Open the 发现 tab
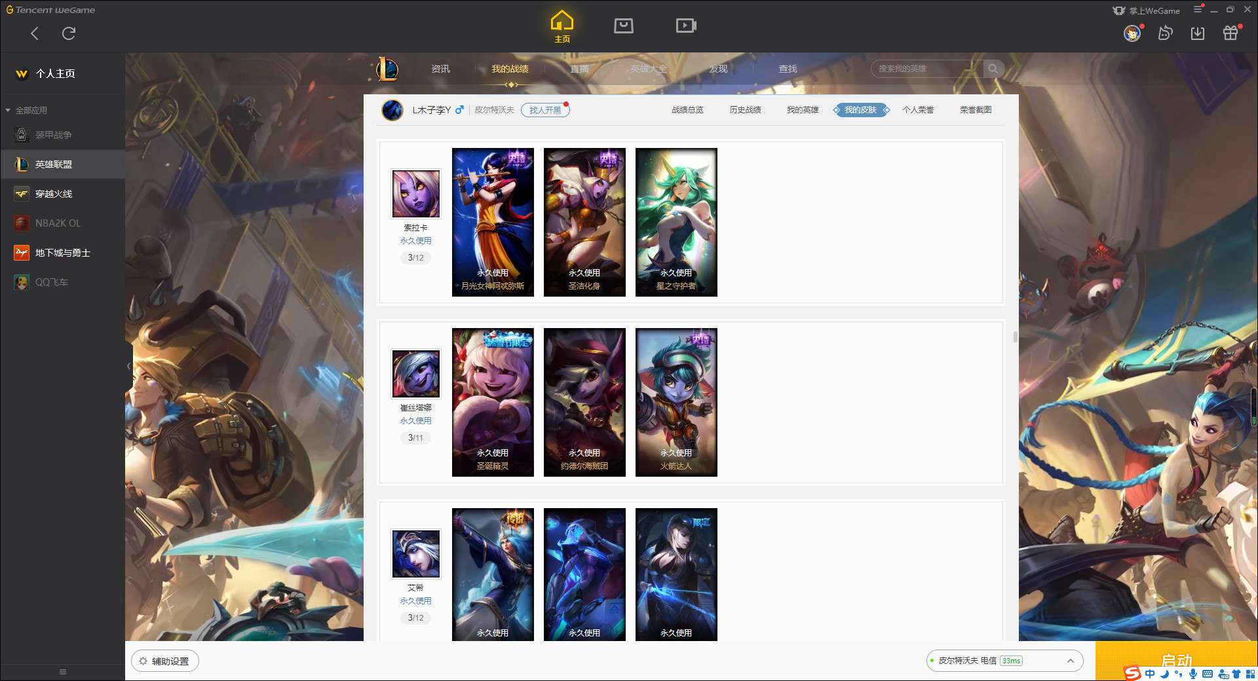The height and width of the screenshot is (681, 1258). (x=718, y=69)
